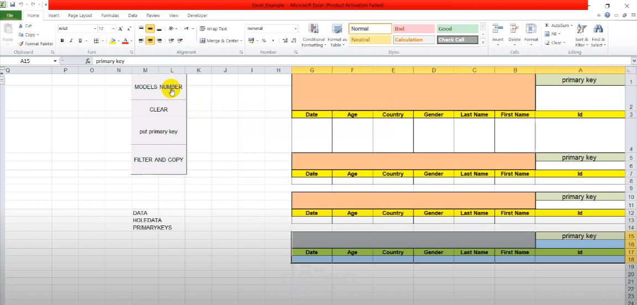Click the blue Help question mark
This screenshot has height=305, width=637.
(607, 15)
